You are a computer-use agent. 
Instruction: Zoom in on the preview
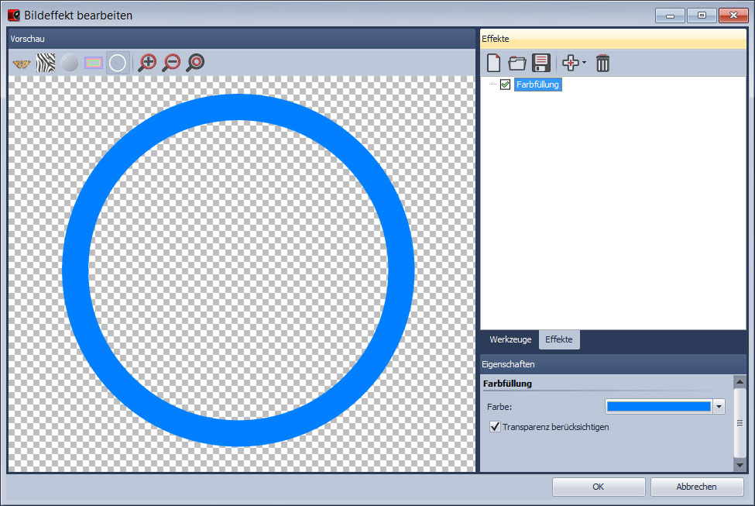coord(147,64)
